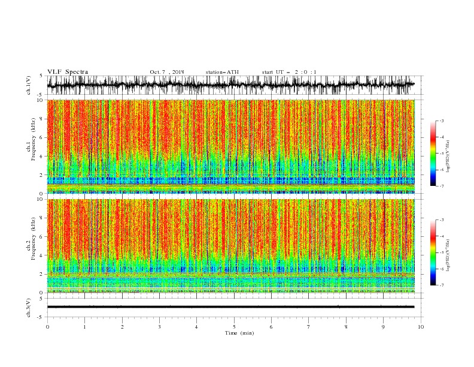The height and width of the screenshot is (367, 474).
Task: Click ch.2 "Frequency (kHz)" axis label
Action: 34,239
